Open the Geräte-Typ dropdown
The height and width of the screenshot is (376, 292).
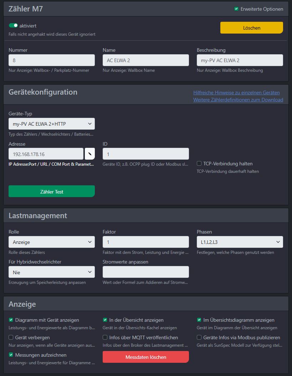52,124
